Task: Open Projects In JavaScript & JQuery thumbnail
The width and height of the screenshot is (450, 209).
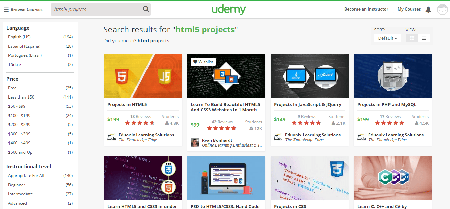Action: click(310, 76)
